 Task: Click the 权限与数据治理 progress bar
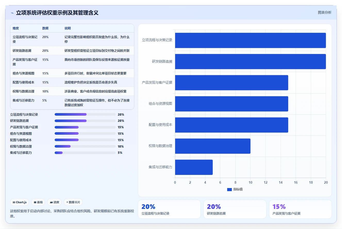(85, 146)
